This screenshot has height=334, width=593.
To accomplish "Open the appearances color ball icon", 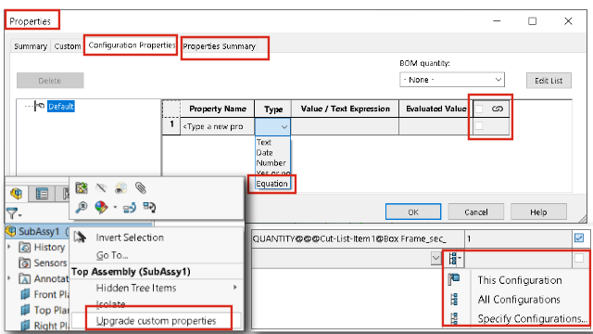I will [101, 207].
